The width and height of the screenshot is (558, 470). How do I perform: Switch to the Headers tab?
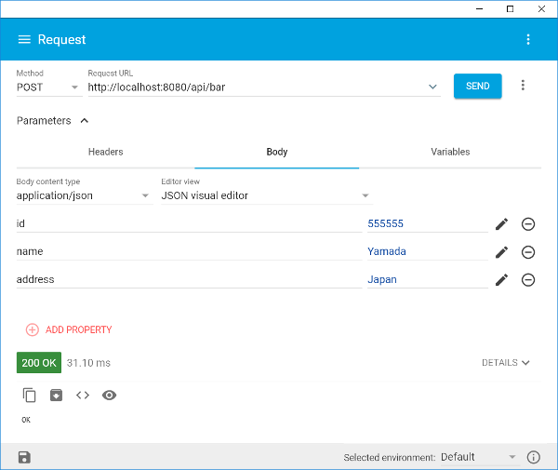click(106, 152)
